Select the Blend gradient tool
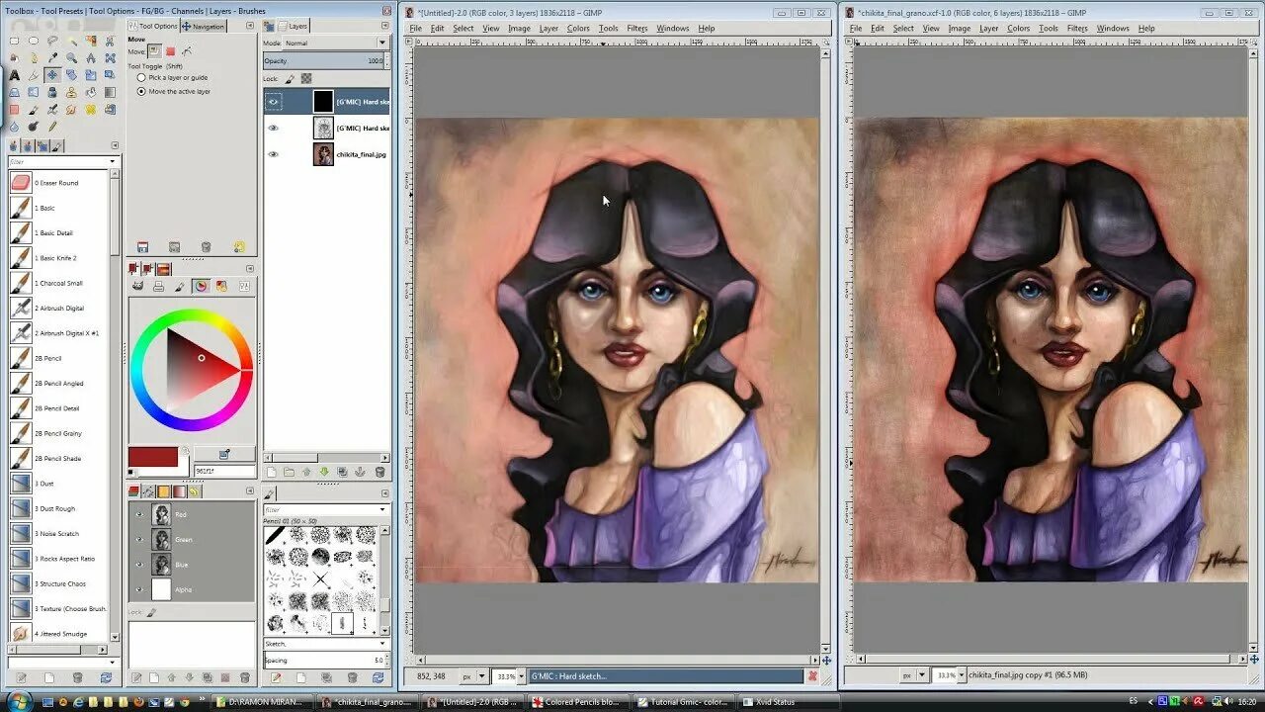The height and width of the screenshot is (712, 1265). pos(110,93)
